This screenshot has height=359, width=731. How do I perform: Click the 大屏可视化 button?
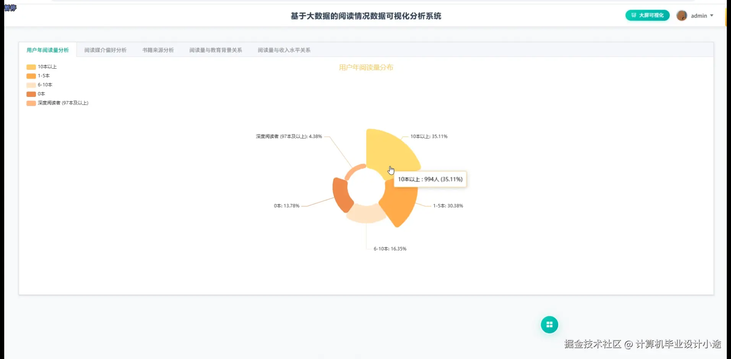click(x=647, y=16)
